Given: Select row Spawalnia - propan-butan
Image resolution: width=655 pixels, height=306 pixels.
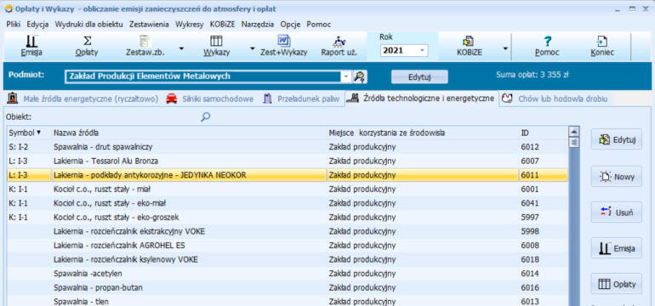Looking at the screenshot, I should pos(288,287).
